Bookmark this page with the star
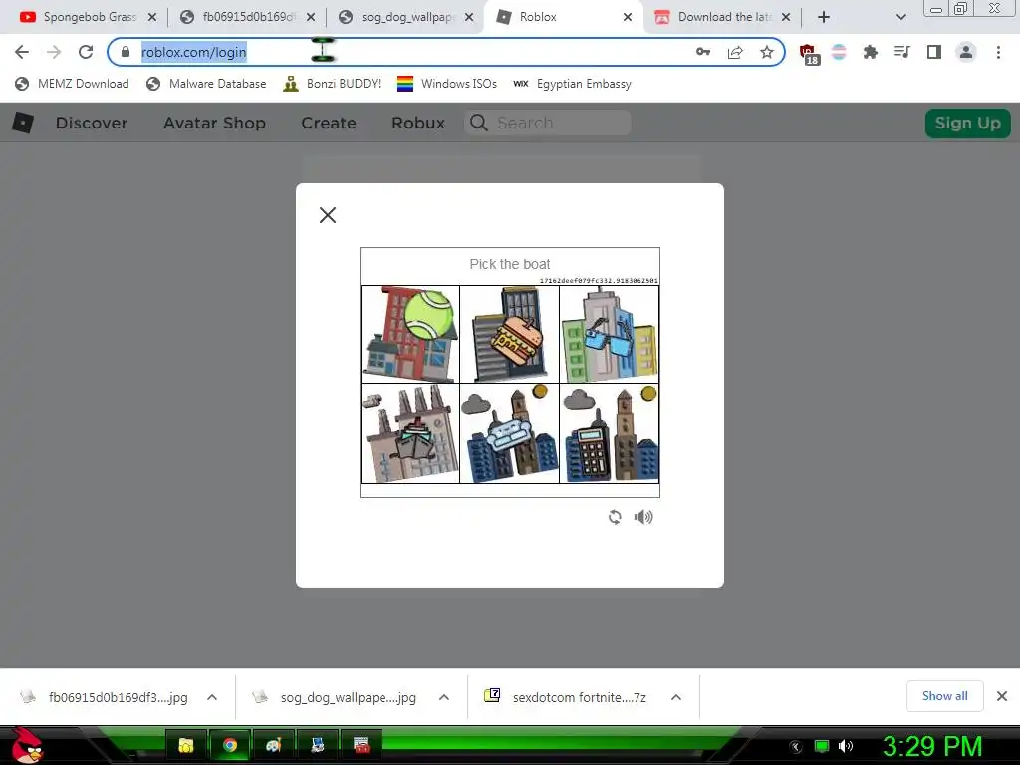Screen dimensions: 1020x765 click(767, 52)
